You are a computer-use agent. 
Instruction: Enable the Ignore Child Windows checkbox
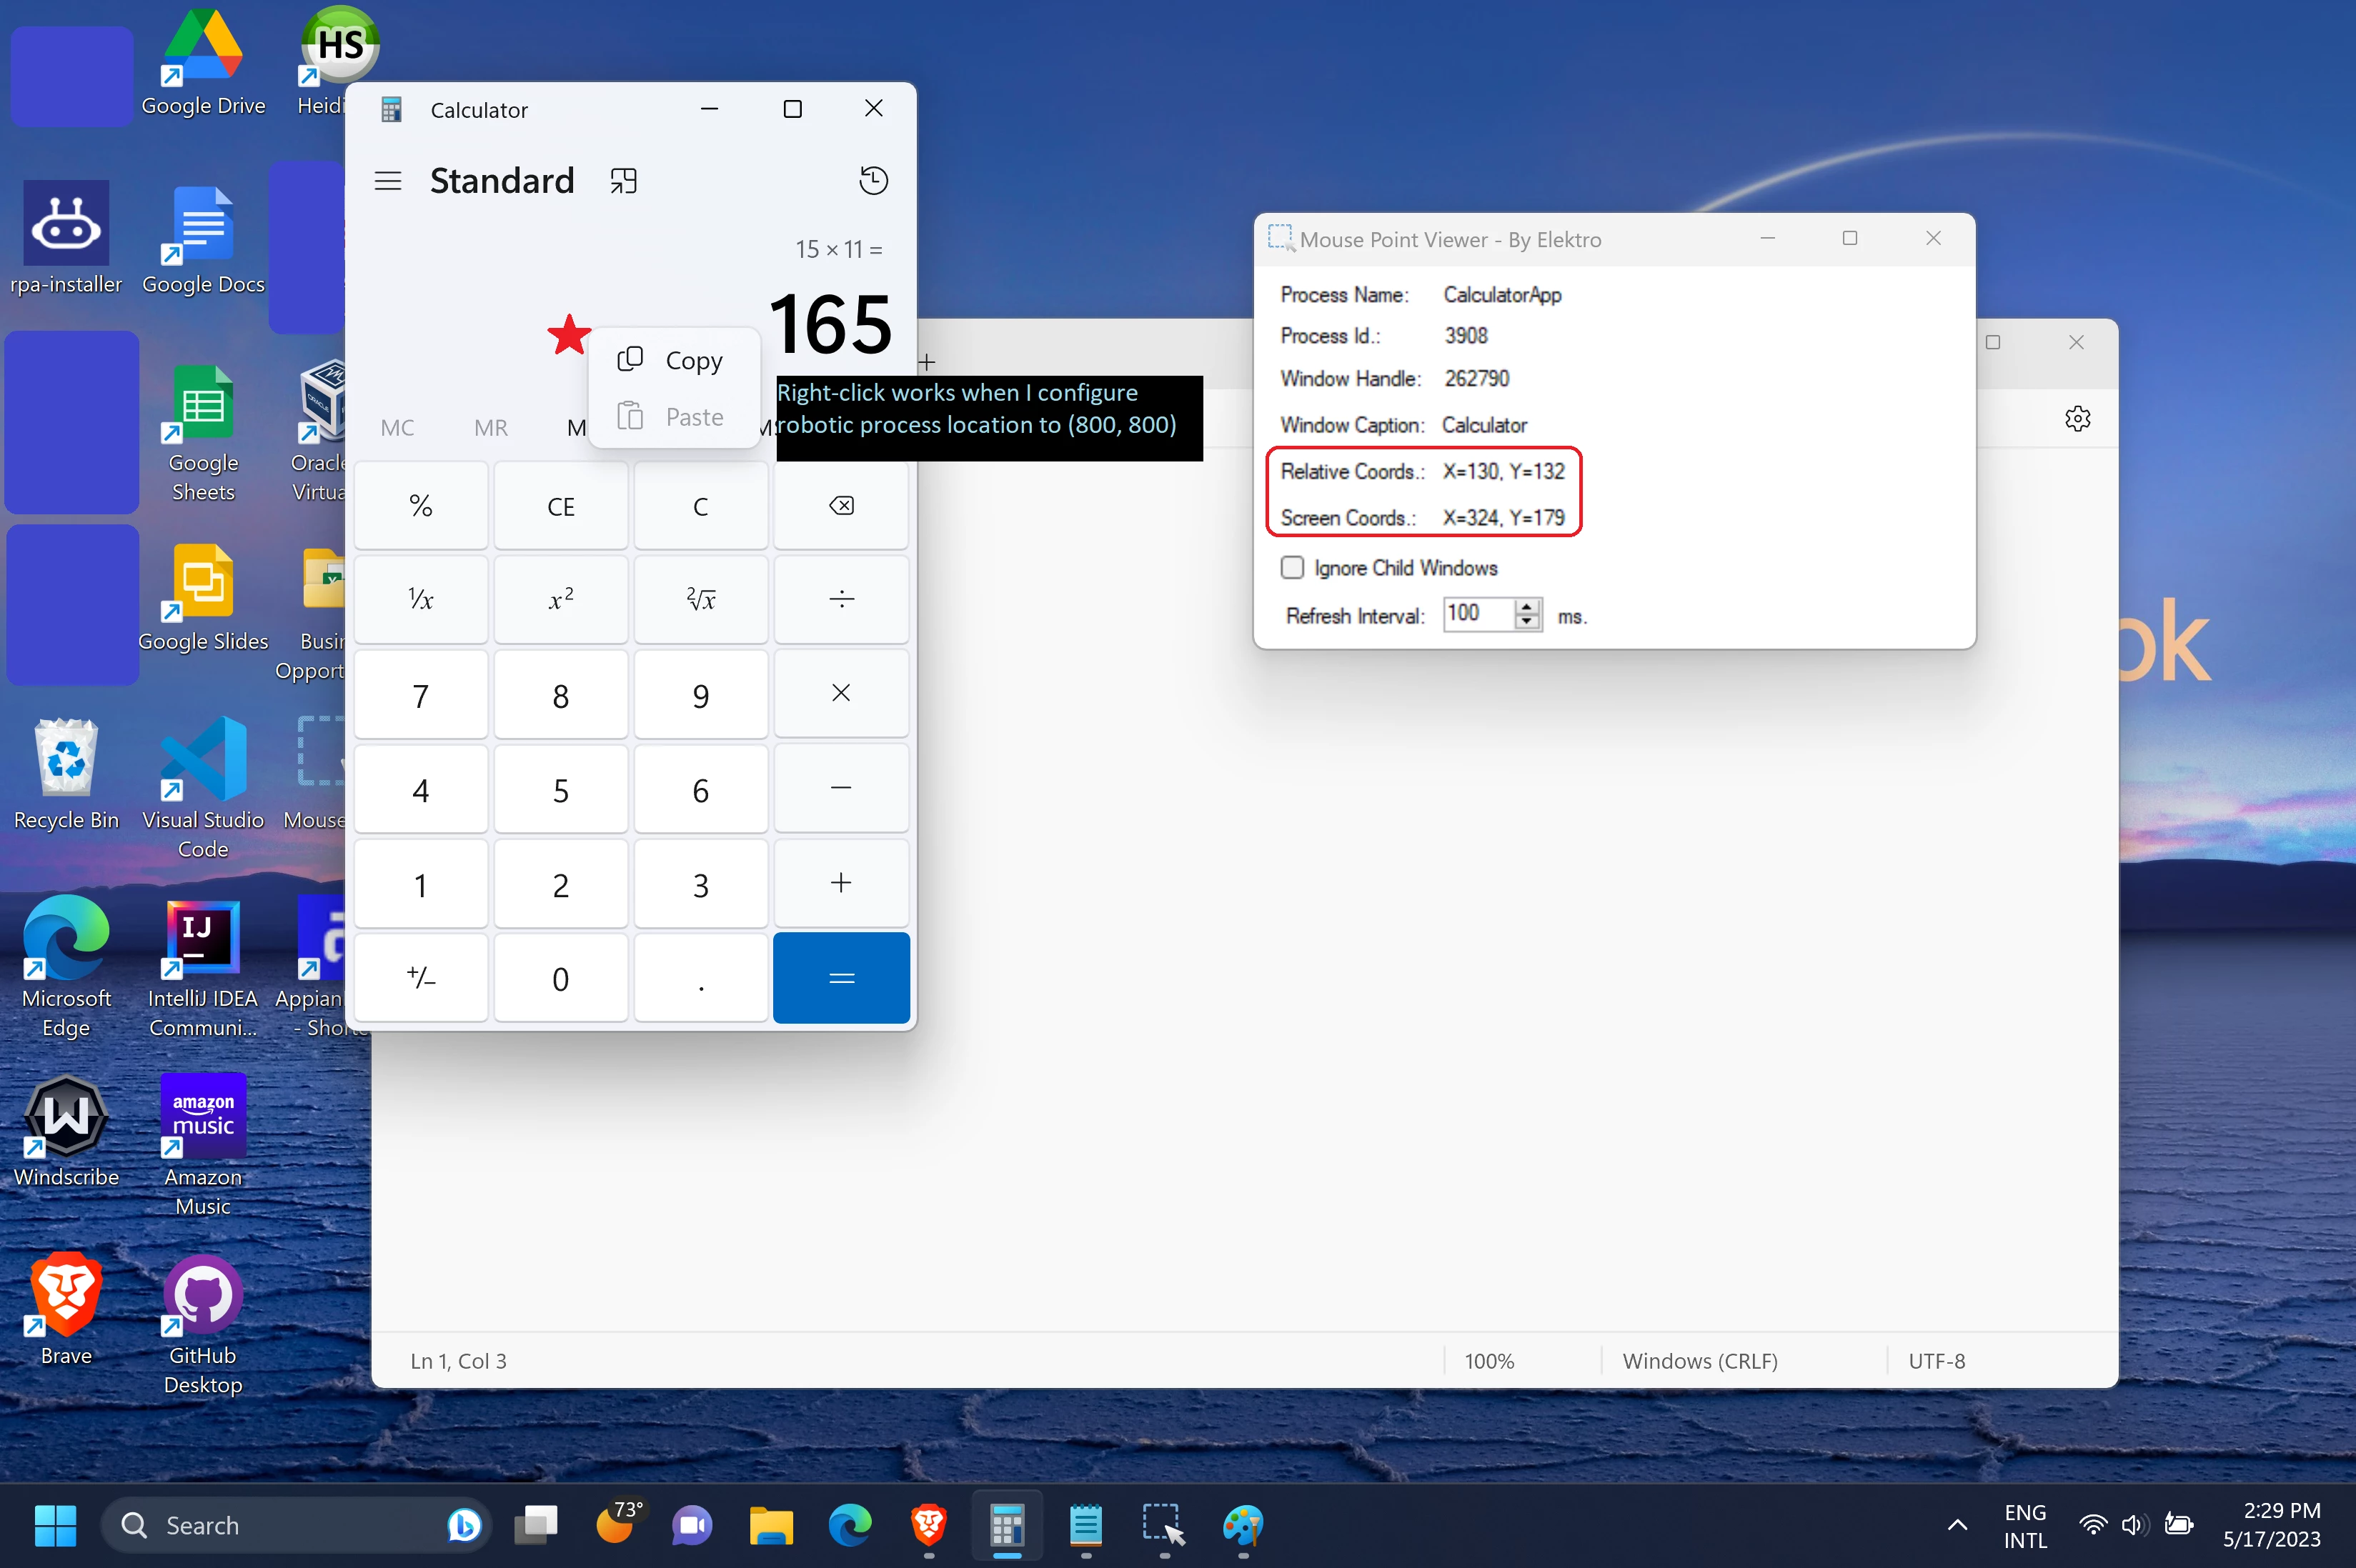click(1293, 568)
